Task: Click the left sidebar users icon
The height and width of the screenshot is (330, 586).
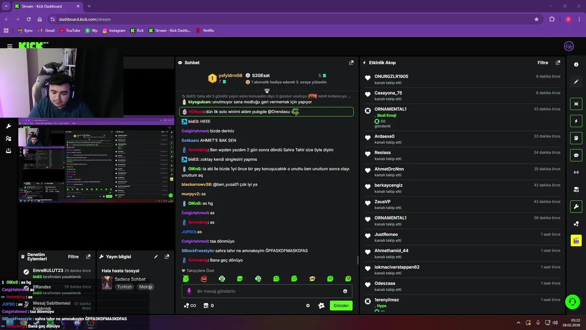Action: pyautogui.click(x=8, y=138)
